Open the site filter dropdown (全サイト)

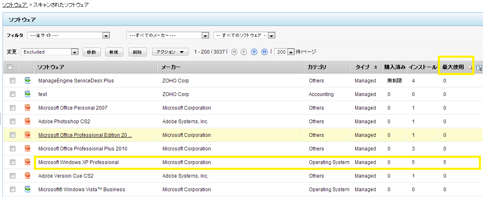[106, 35]
